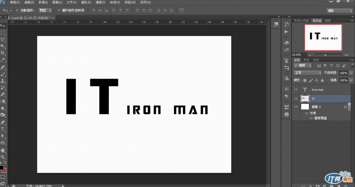Hide layer 0 with the eye
355x187 pixels.
click(296, 107)
